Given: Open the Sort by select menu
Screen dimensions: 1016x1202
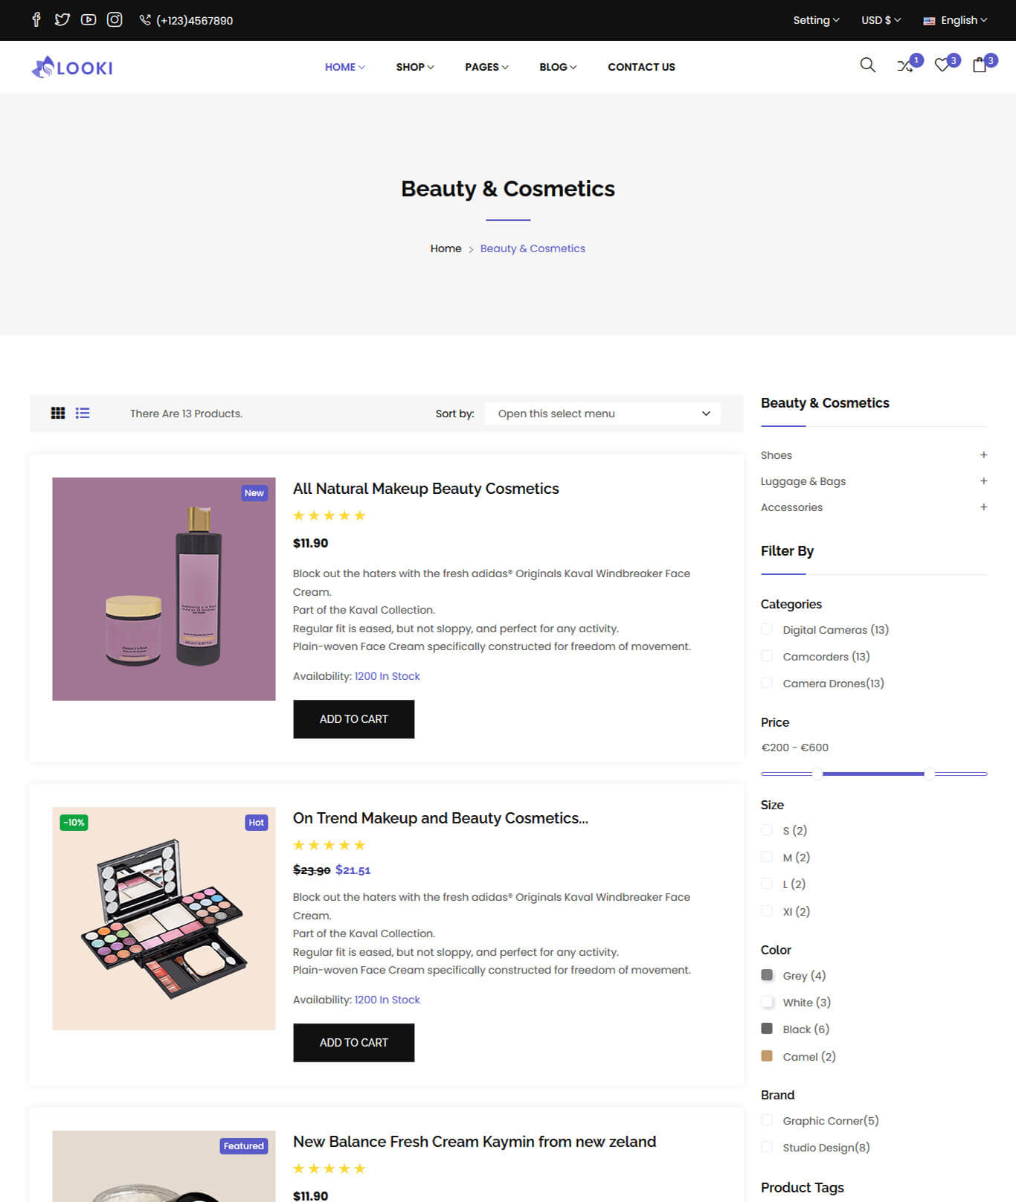Looking at the screenshot, I should coord(602,414).
